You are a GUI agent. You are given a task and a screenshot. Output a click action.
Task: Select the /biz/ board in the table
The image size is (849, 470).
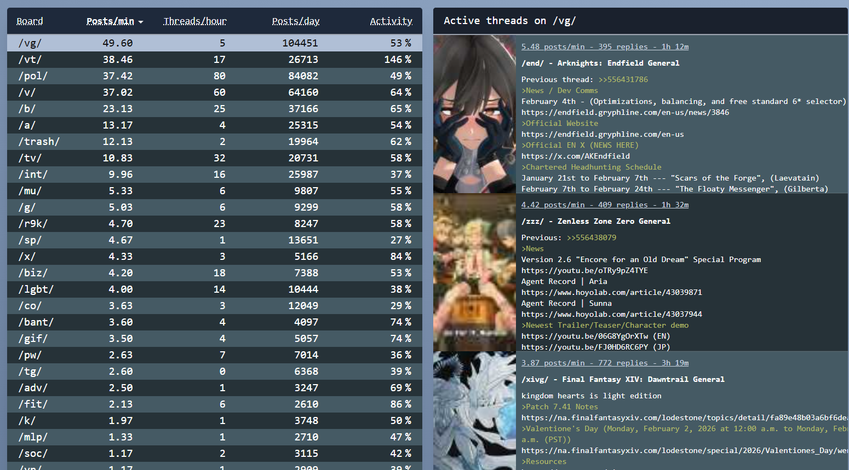click(x=215, y=272)
